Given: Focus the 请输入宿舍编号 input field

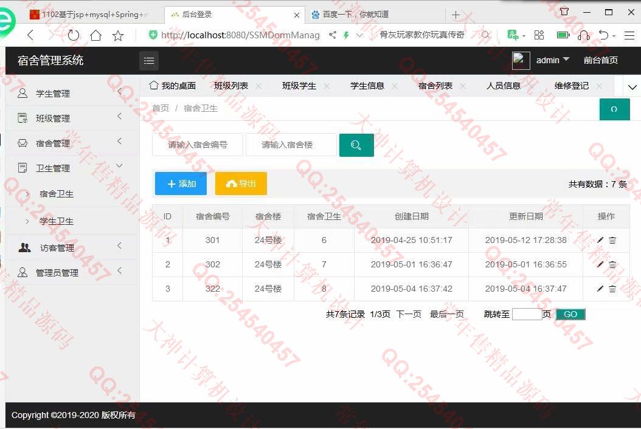Looking at the screenshot, I should (x=198, y=145).
